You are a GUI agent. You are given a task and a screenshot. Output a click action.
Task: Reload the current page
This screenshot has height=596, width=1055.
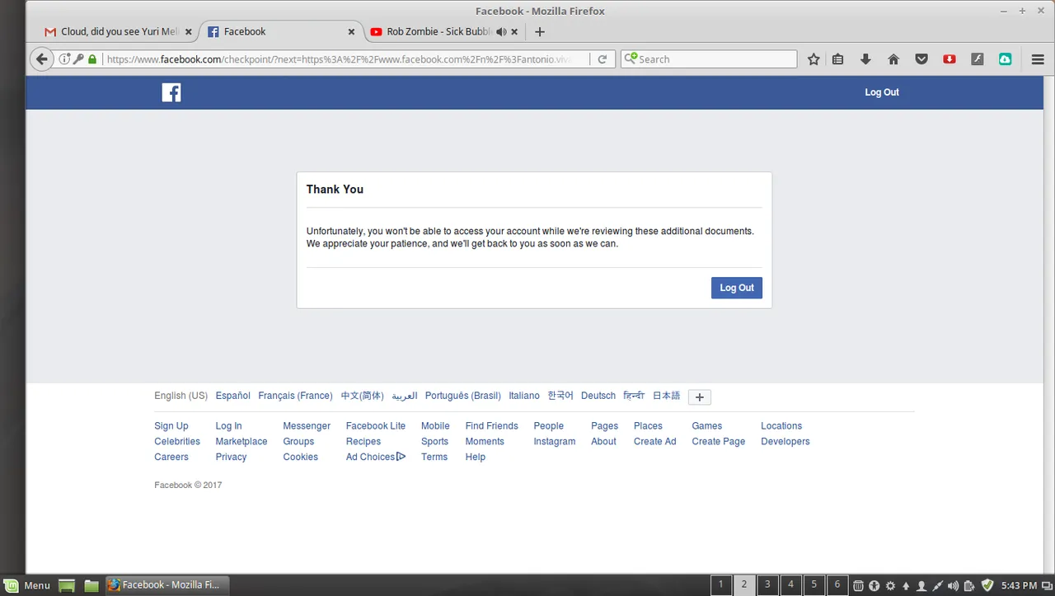[603, 59]
